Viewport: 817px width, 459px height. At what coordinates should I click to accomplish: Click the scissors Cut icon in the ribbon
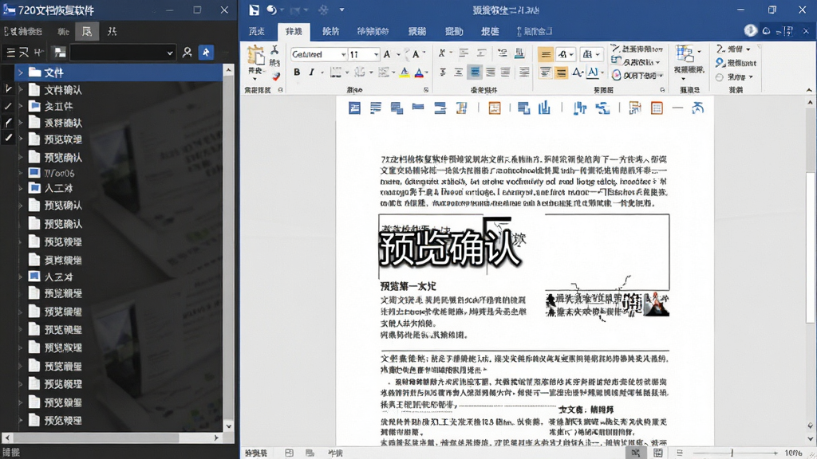pos(274,50)
